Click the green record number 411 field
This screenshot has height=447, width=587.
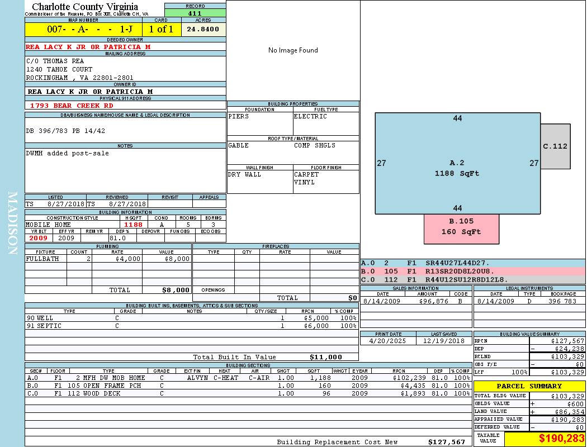click(x=195, y=13)
